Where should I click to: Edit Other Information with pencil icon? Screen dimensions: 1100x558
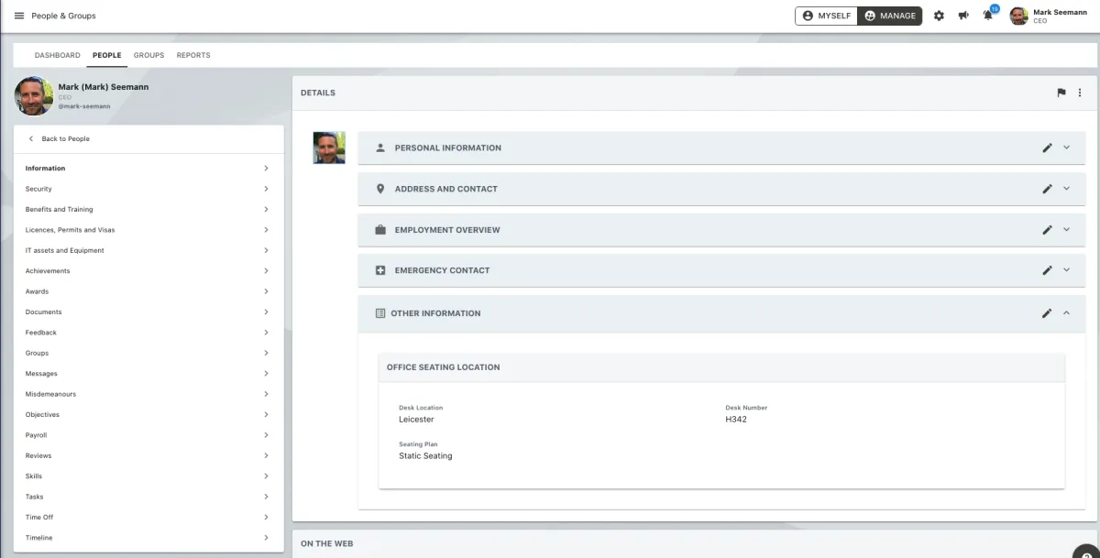(1047, 313)
